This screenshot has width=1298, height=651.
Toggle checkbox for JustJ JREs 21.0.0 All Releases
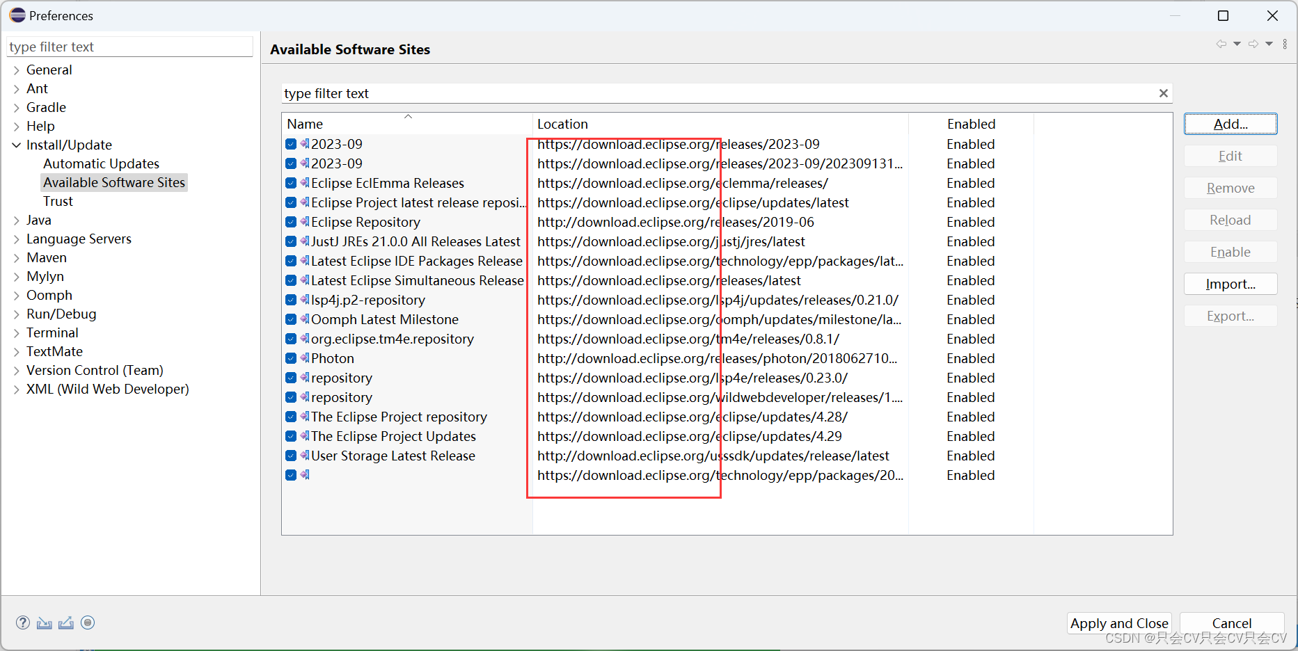291,241
